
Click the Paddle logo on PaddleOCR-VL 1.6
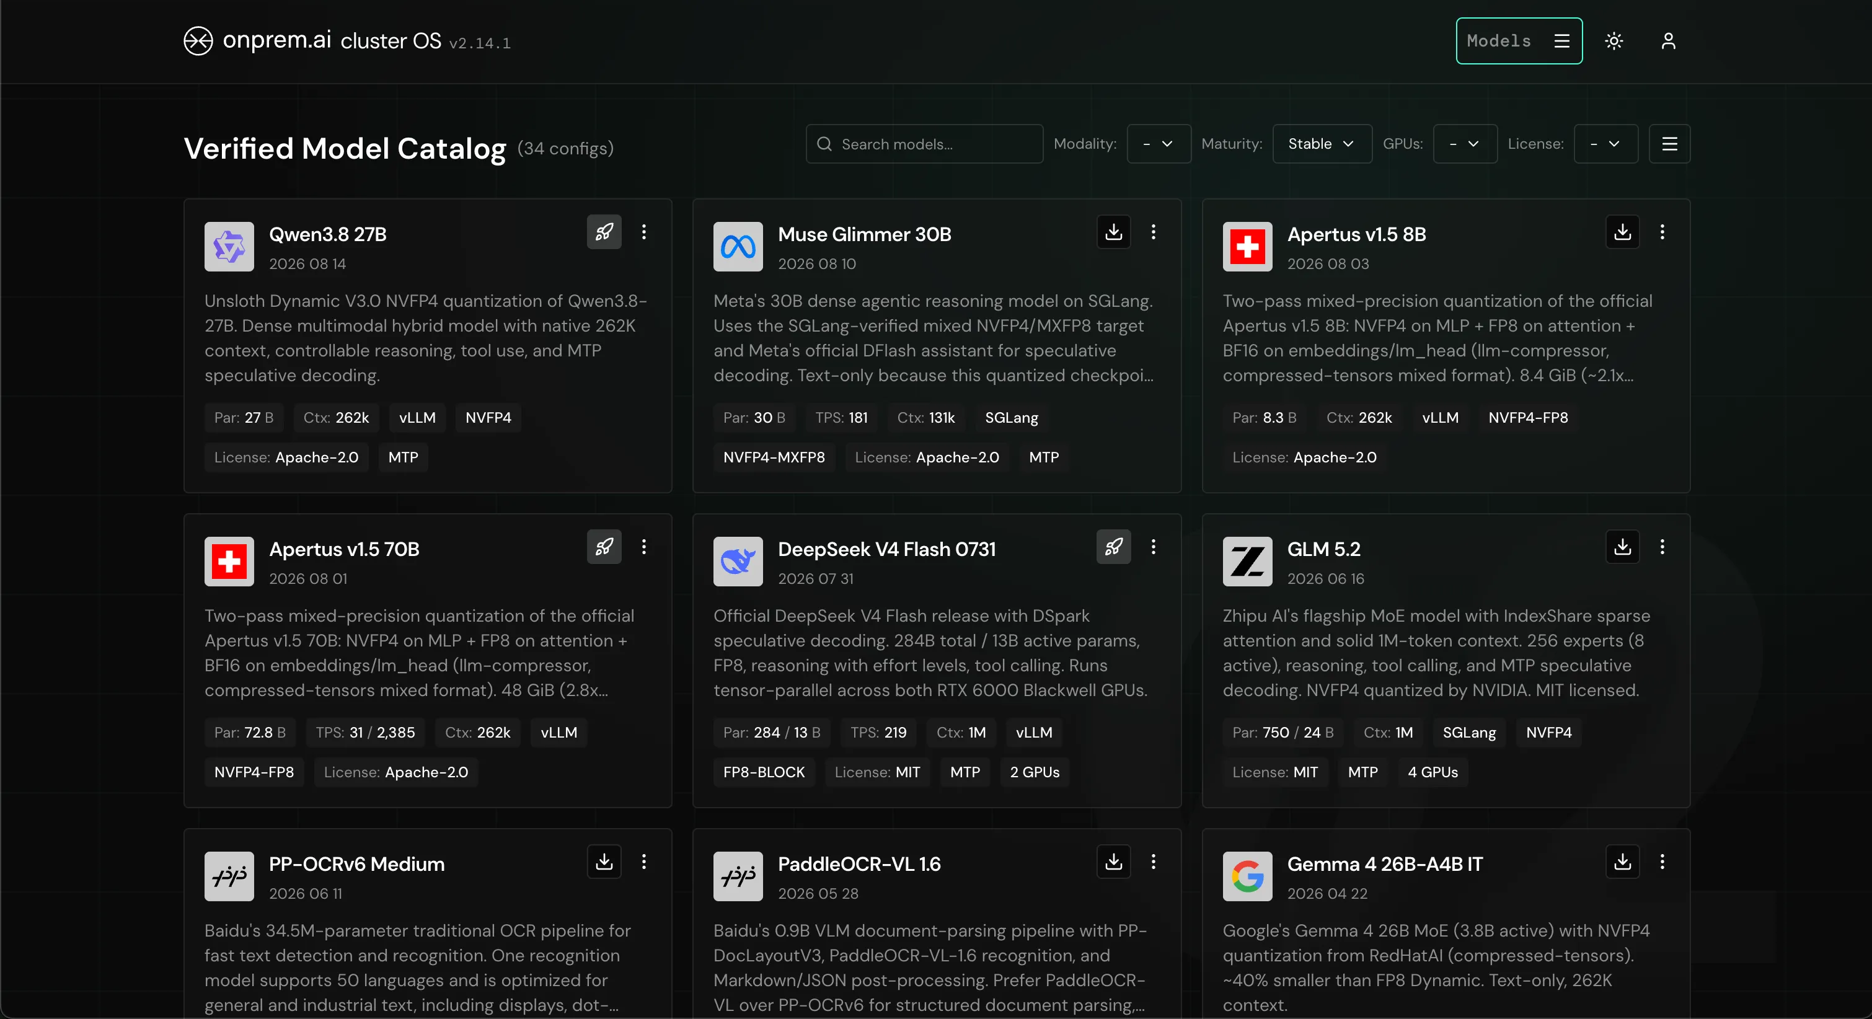click(x=738, y=876)
